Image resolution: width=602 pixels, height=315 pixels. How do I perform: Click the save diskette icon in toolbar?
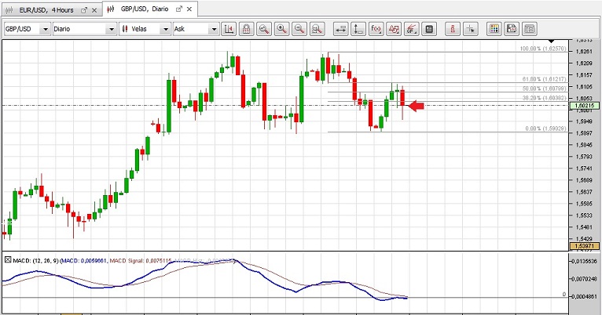pyautogui.click(x=512, y=29)
